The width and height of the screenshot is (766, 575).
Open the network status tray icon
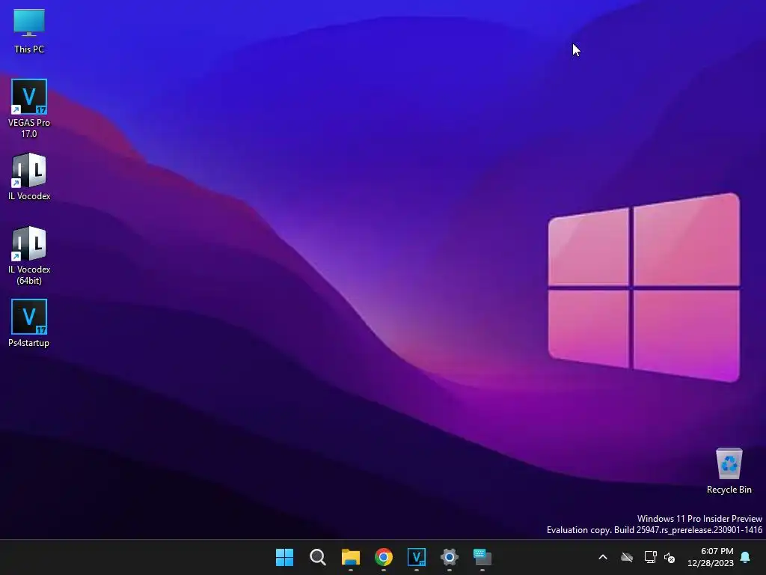click(x=650, y=557)
